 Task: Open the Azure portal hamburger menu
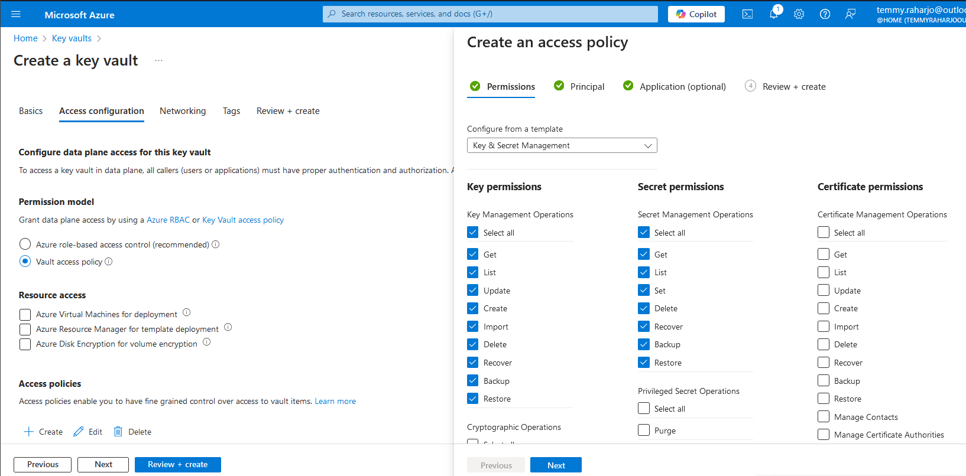tap(16, 14)
